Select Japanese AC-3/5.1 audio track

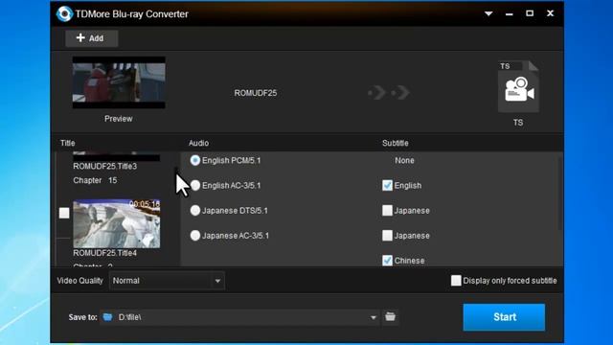point(195,236)
